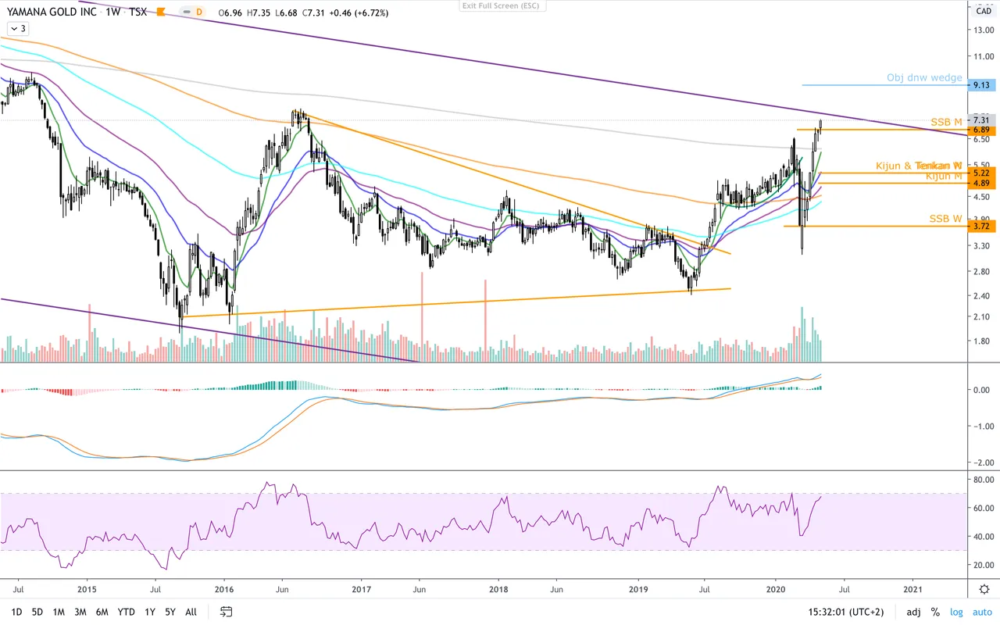Viewport: 1000px width, 625px height.
Task: Select the 'Kijun & Tenkan W' line label
Action: click(x=919, y=166)
